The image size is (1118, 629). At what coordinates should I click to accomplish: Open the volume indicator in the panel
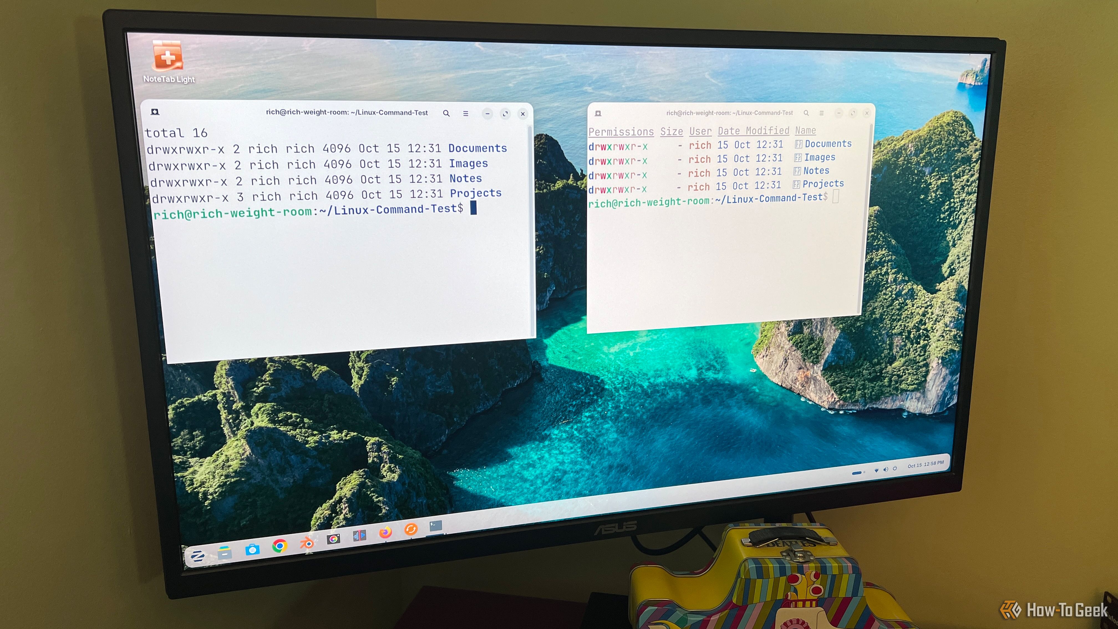(886, 469)
